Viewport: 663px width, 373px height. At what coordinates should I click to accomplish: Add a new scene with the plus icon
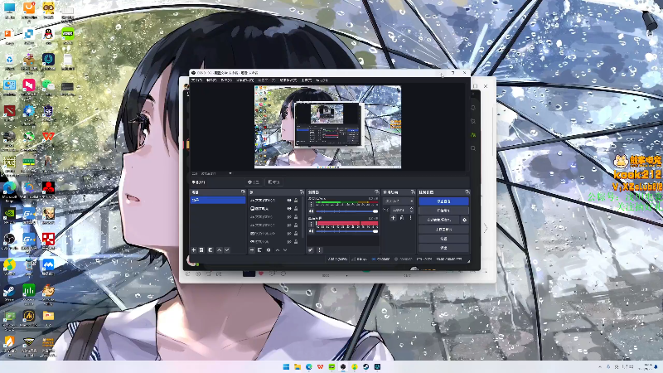[194, 250]
